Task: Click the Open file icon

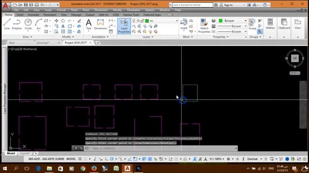Action: coord(20,5)
